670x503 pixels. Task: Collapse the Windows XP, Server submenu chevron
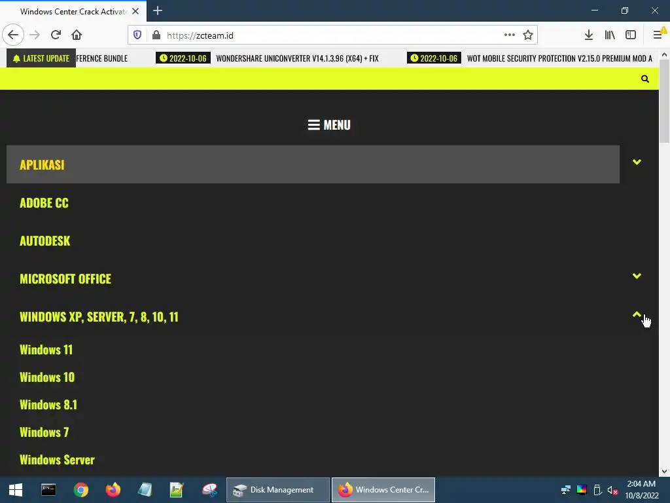click(637, 314)
